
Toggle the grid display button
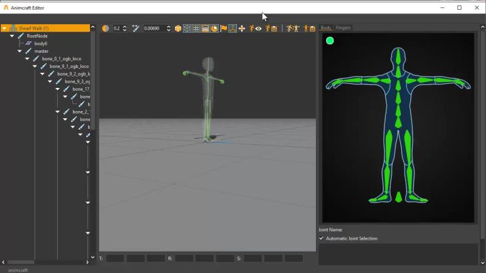point(196,29)
